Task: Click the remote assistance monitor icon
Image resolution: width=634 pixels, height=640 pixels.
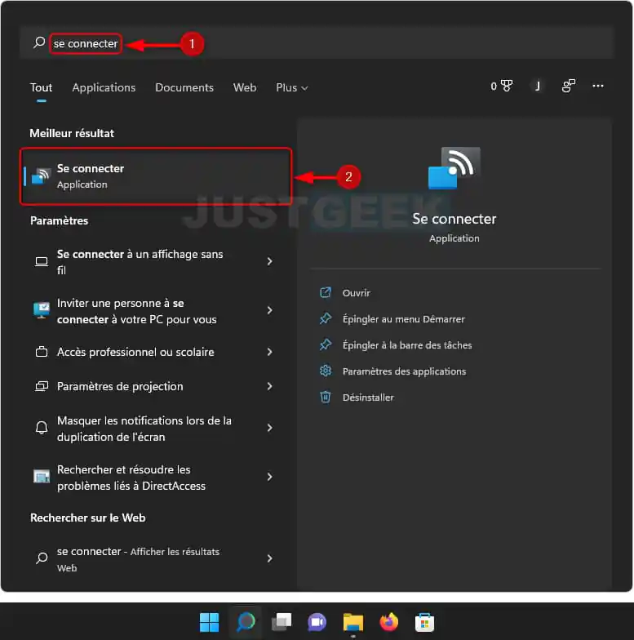Action: tap(41, 310)
